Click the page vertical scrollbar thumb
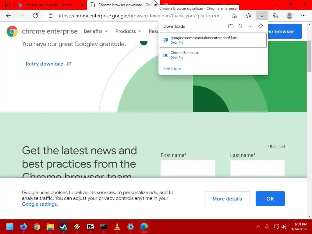 pos(309,56)
